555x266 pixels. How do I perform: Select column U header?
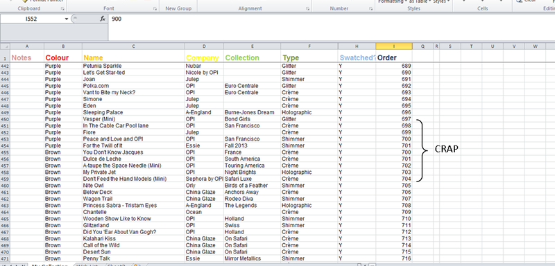point(493,46)
